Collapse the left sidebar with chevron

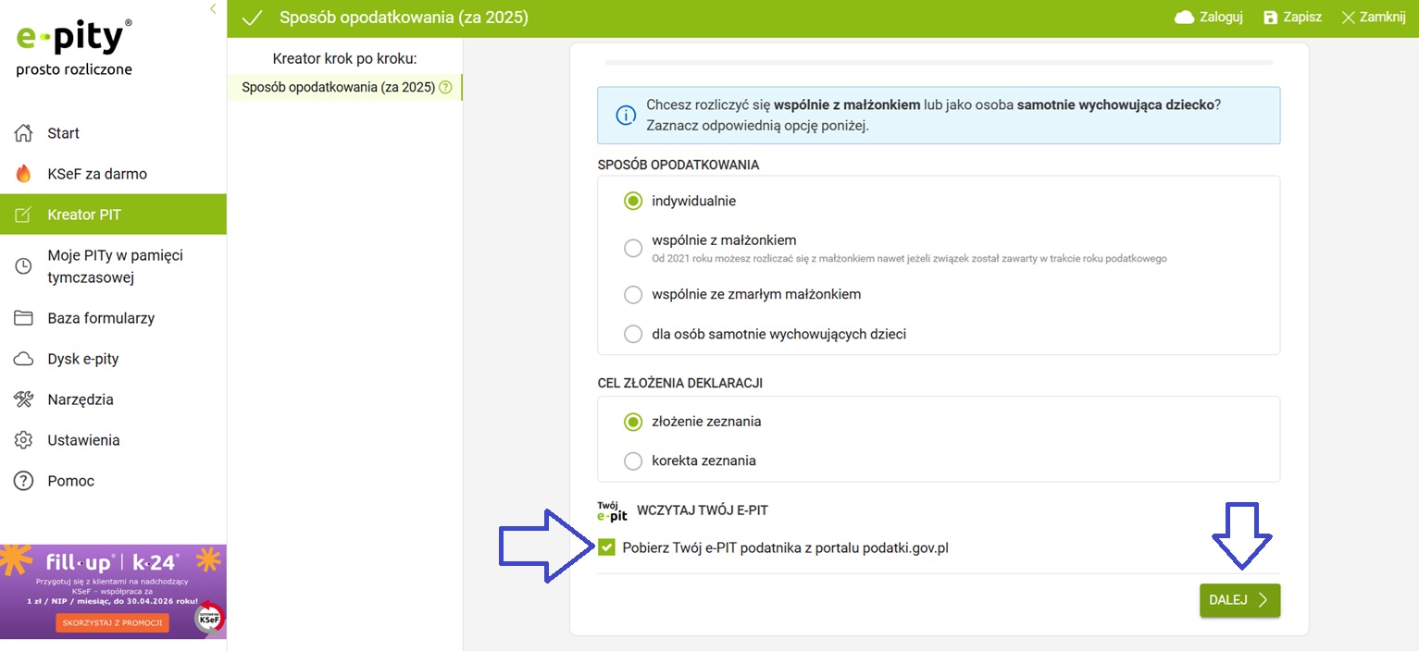(x=213, y=9)
